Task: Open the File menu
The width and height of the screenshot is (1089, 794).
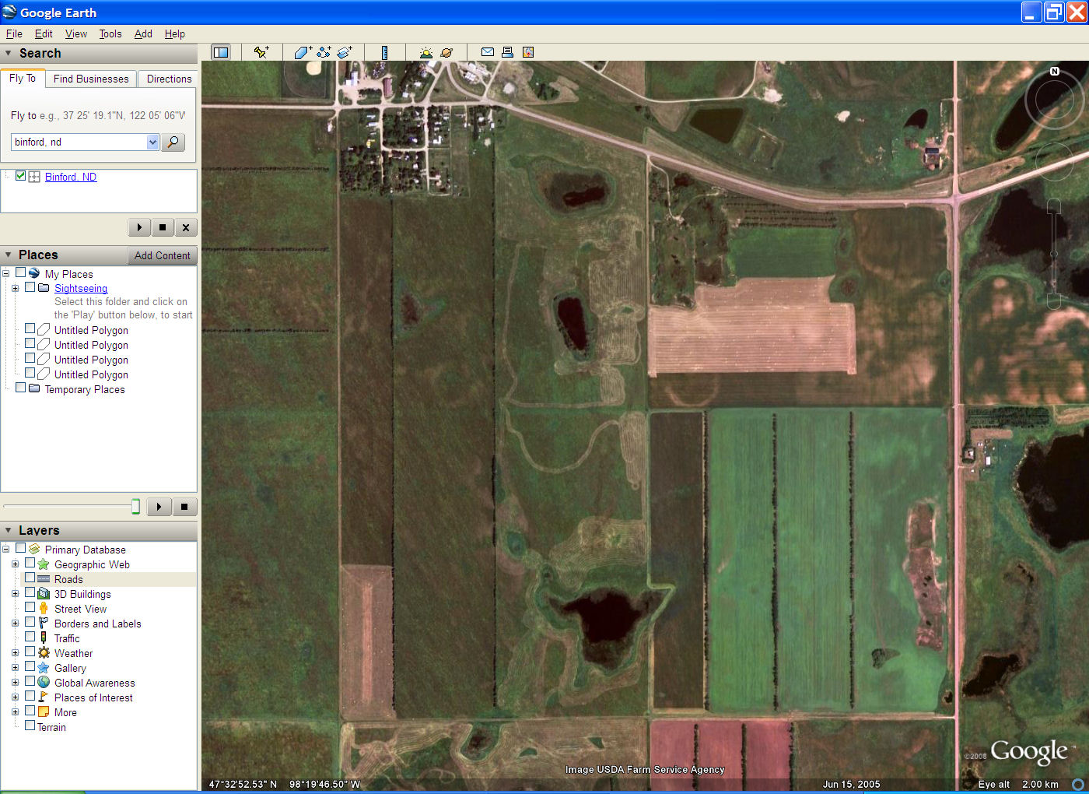Action: [14, 33]
